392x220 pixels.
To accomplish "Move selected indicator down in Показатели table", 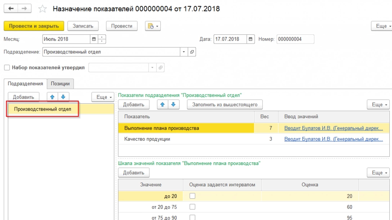I will point(173,104).
